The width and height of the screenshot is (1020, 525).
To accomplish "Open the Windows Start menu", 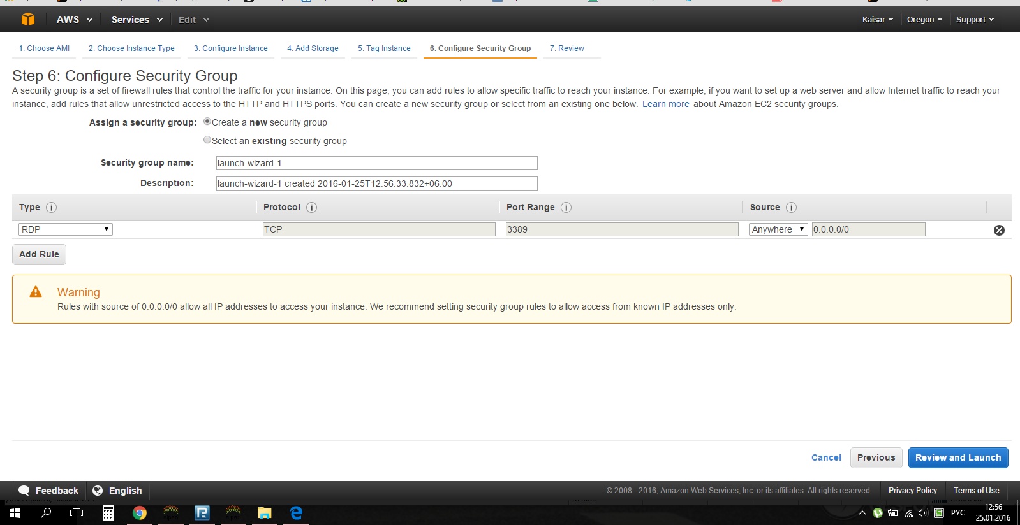I will click(15, 513).
